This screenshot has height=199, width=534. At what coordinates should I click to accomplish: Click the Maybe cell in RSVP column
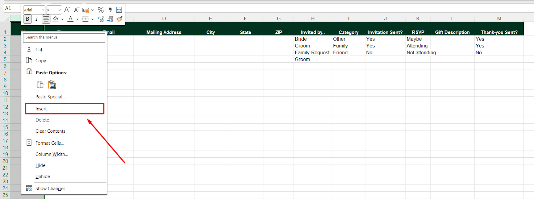click(x=418, y=39)
